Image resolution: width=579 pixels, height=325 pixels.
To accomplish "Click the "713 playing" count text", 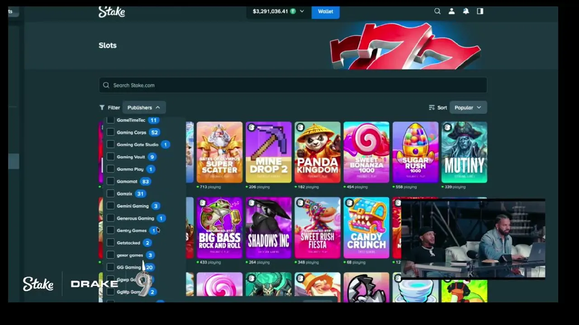I will pos(210,187).
